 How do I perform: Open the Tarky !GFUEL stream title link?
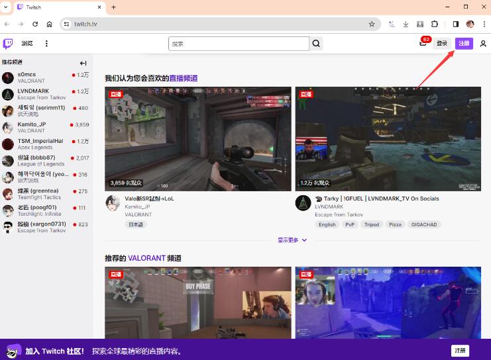pyautogui.click(x=377, y=199)
